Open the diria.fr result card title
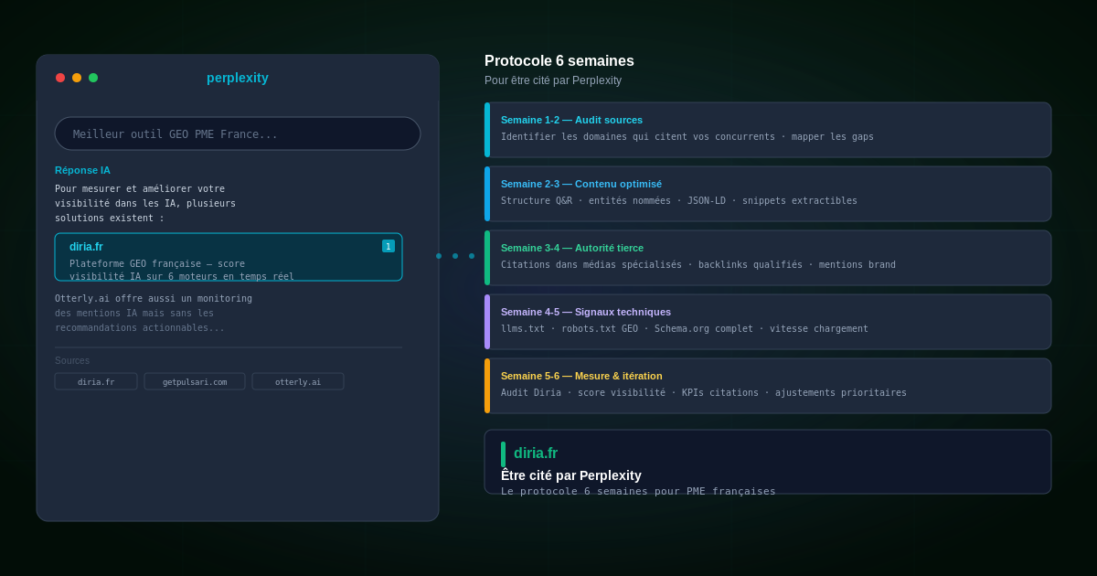 [86, 247]
